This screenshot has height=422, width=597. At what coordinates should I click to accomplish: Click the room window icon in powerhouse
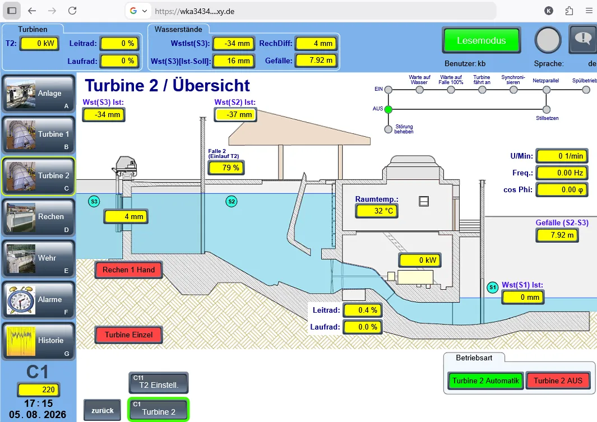click(424, 201)
